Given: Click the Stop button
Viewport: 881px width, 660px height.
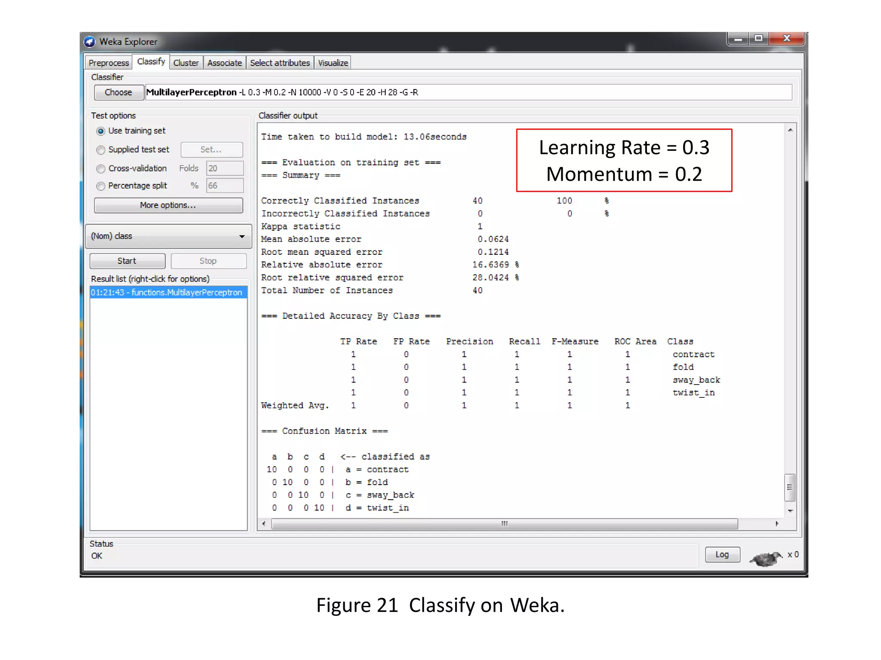Looking at the screenshot, I should (209, 261).
